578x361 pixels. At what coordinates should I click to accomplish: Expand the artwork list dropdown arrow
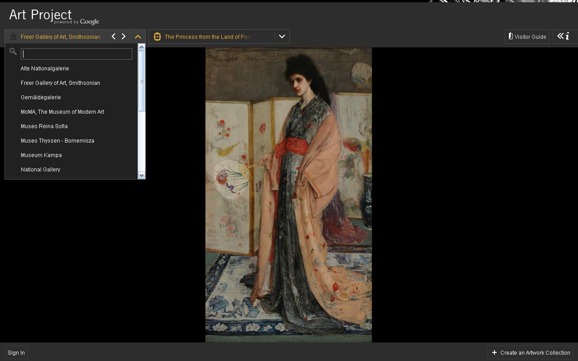282,37
